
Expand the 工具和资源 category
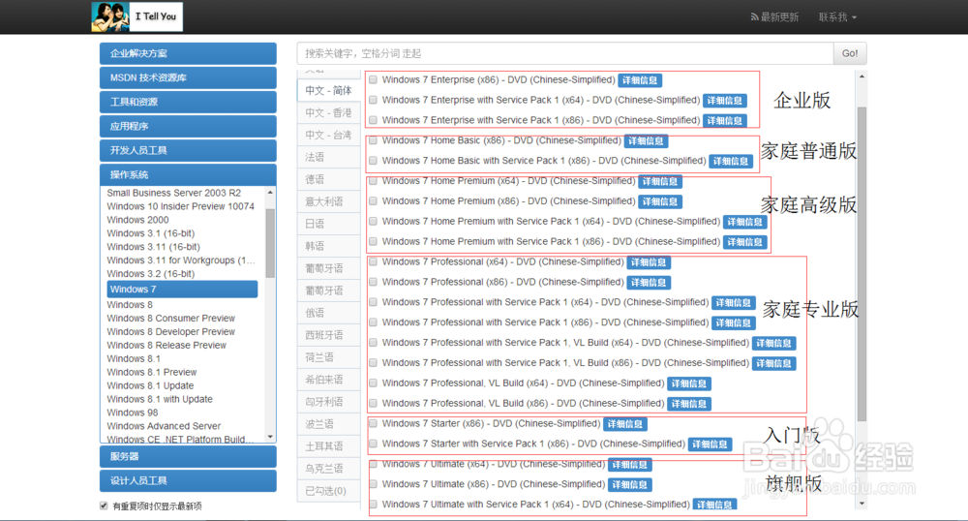pyautogui.click(x=188, y=102)
